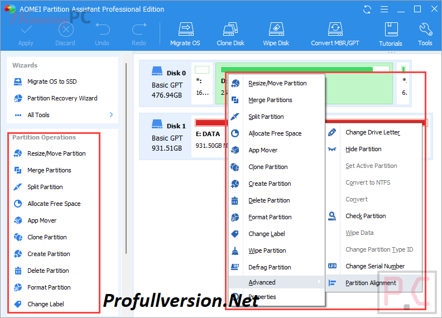The height and width of the screenshot is (318, 442).
Task: Click the sidebar vertical scrollbar
Action: tap(126, 158)
